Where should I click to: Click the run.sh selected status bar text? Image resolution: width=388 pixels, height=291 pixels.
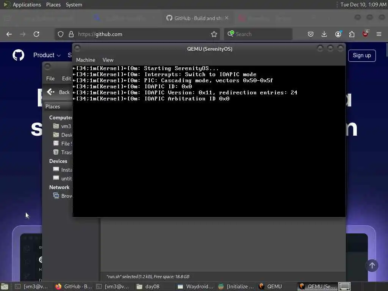point(148,277)
